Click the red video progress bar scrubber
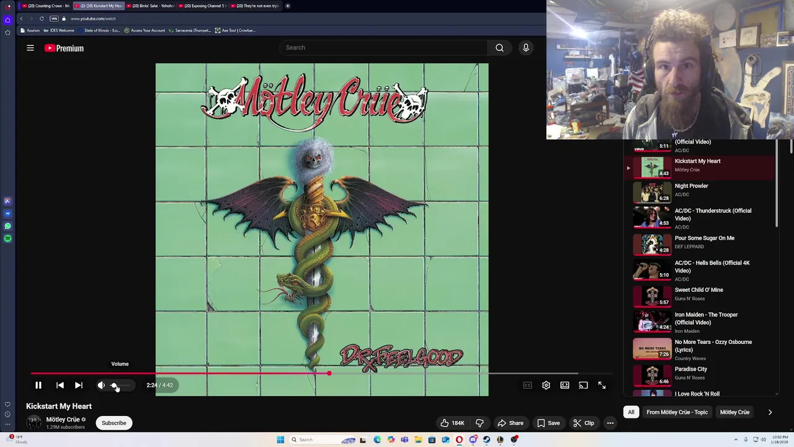The height and width of the screenshot is (447, 794). point(329,373)
